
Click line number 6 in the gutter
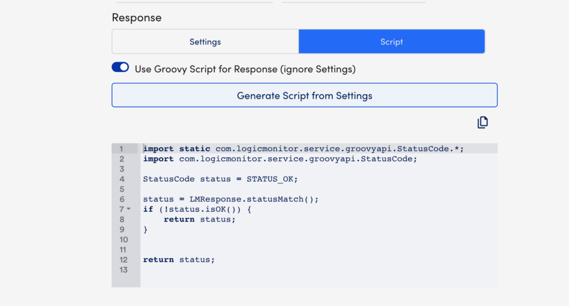[122, 199]
